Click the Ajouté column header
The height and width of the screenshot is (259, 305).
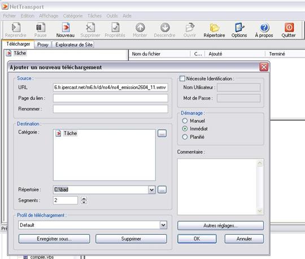pyautogui.click(x=235, y=54)
